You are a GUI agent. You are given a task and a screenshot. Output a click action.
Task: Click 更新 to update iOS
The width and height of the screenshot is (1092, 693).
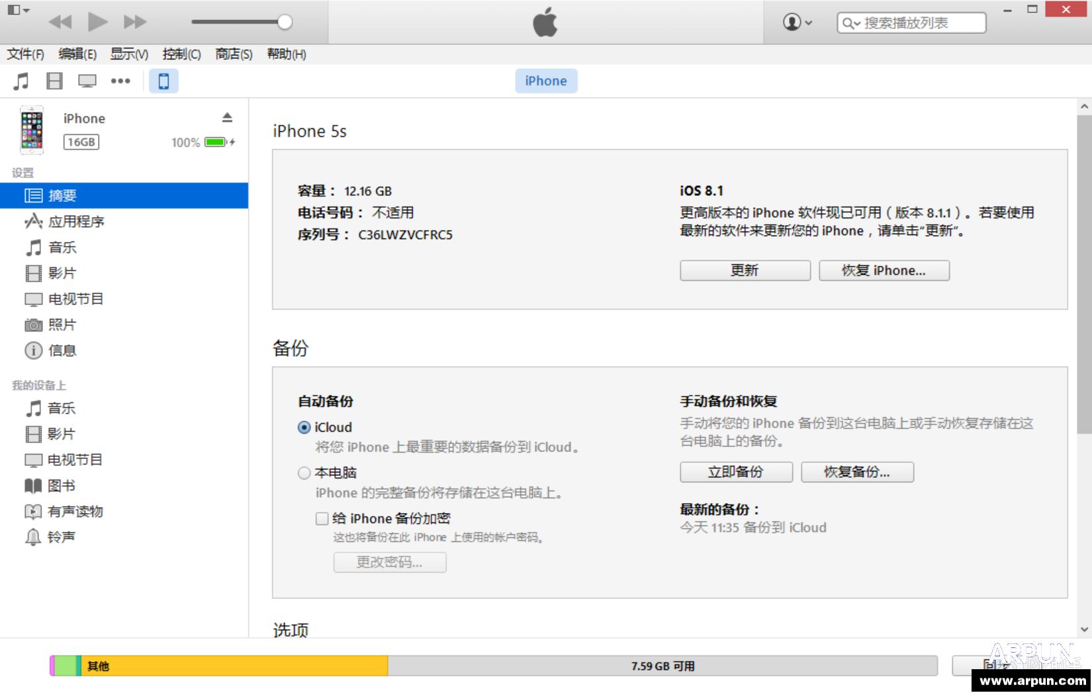[x=744, y=270]
